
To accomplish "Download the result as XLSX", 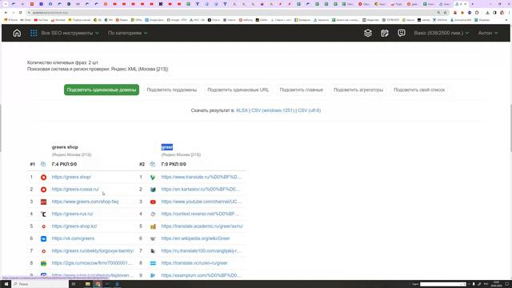I will point(242,110).
